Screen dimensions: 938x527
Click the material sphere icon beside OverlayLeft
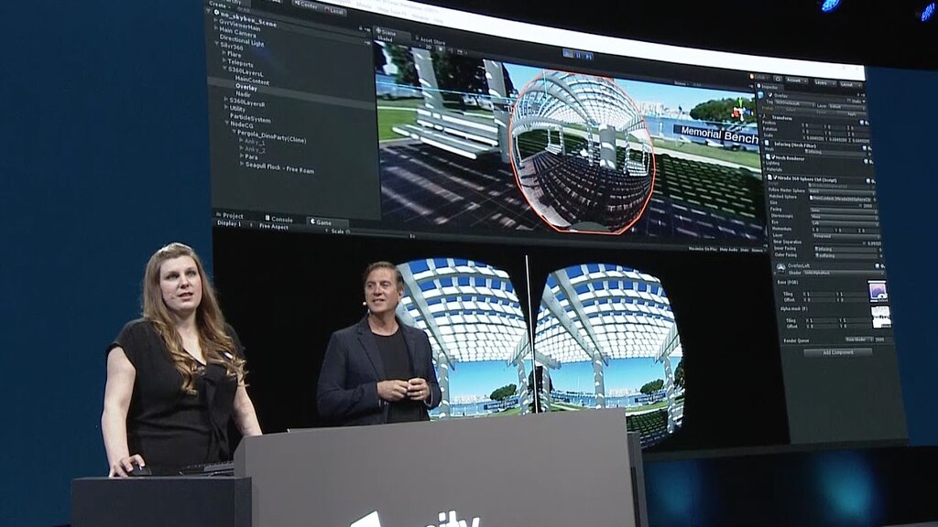782,264
